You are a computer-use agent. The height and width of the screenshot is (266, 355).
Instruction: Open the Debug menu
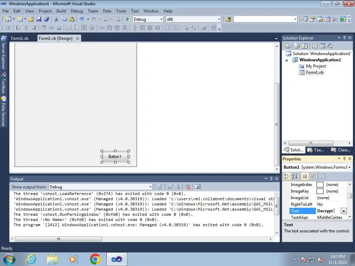click(77, 11)
